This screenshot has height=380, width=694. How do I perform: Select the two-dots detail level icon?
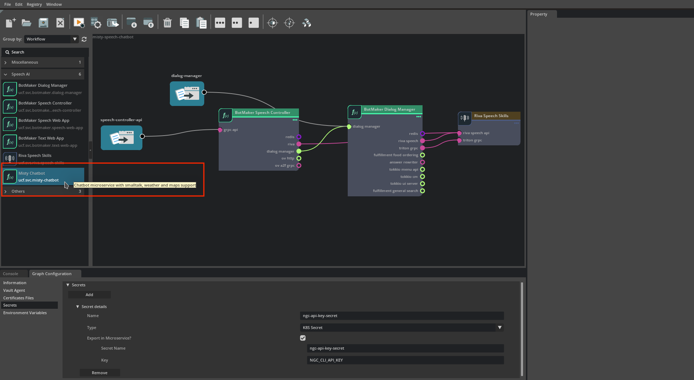237,23
